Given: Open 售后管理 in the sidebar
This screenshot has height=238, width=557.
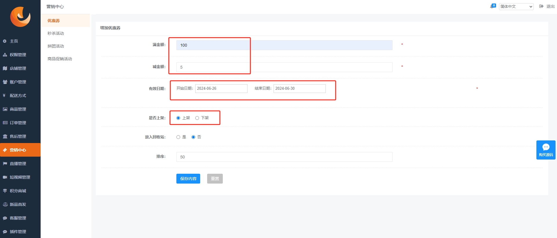Looking at the screenshot, I should pos(20,136).
